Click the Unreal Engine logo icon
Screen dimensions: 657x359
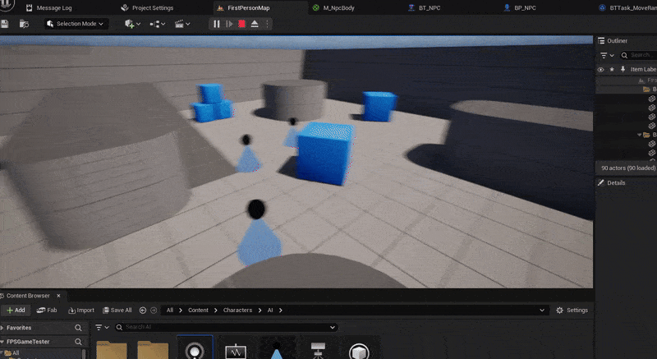coord(7,5)
